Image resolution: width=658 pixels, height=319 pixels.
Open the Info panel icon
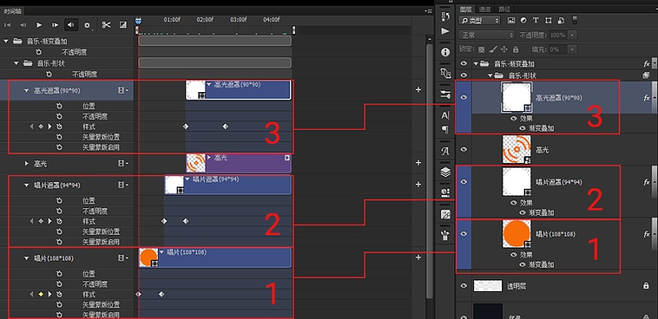tap(445, 53)
